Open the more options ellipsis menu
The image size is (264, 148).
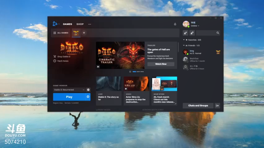[89, 24]
